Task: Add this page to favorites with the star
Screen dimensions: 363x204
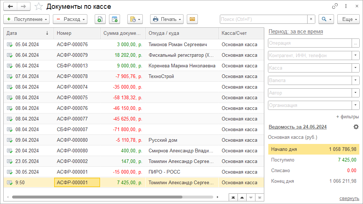Action: point(39,7)
